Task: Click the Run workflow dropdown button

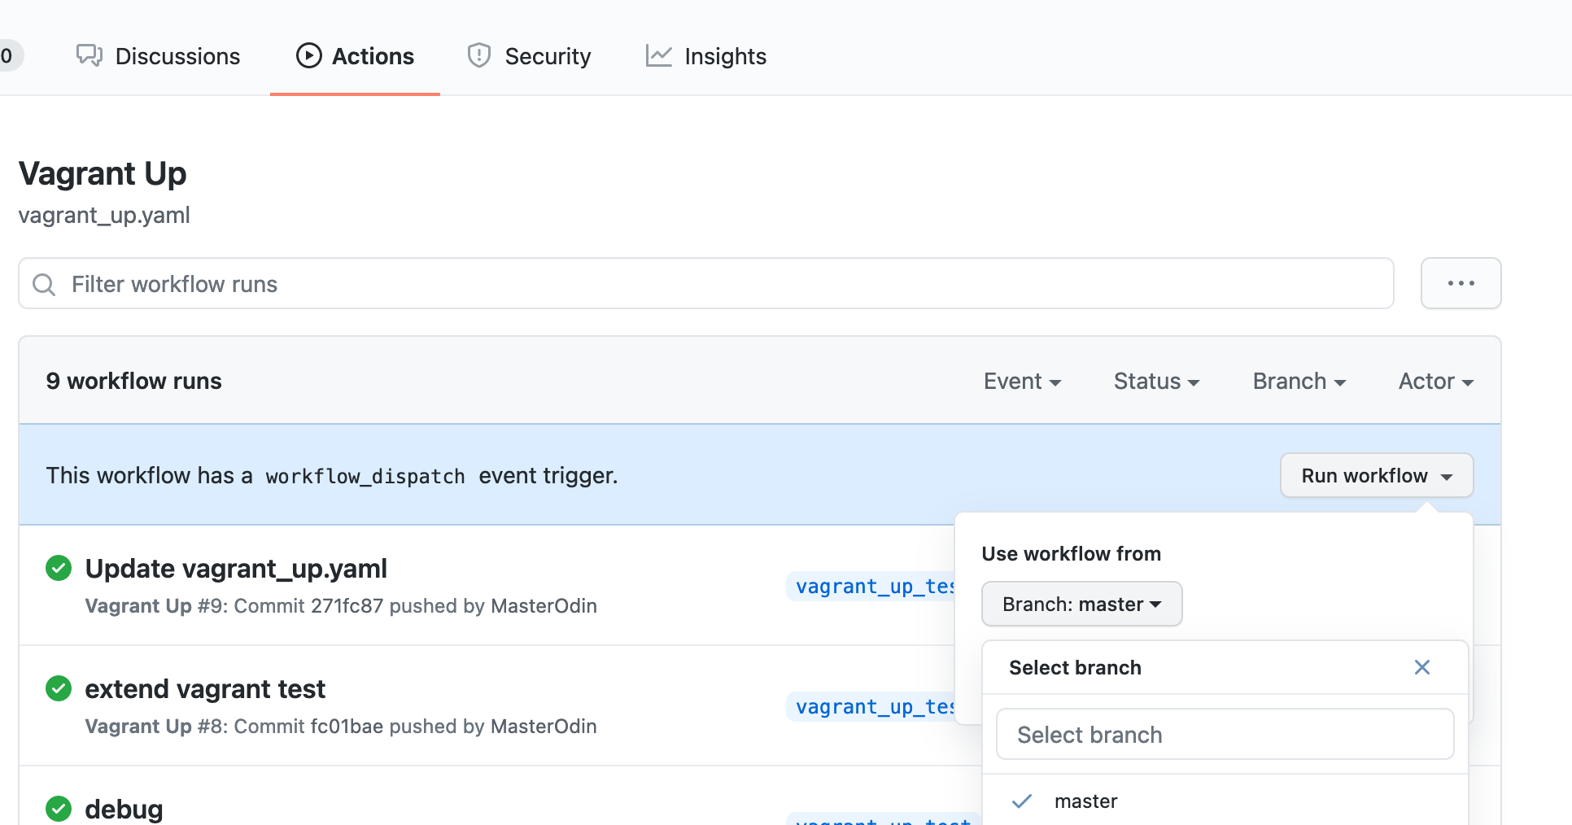Action: click(x=1377, y=475)
